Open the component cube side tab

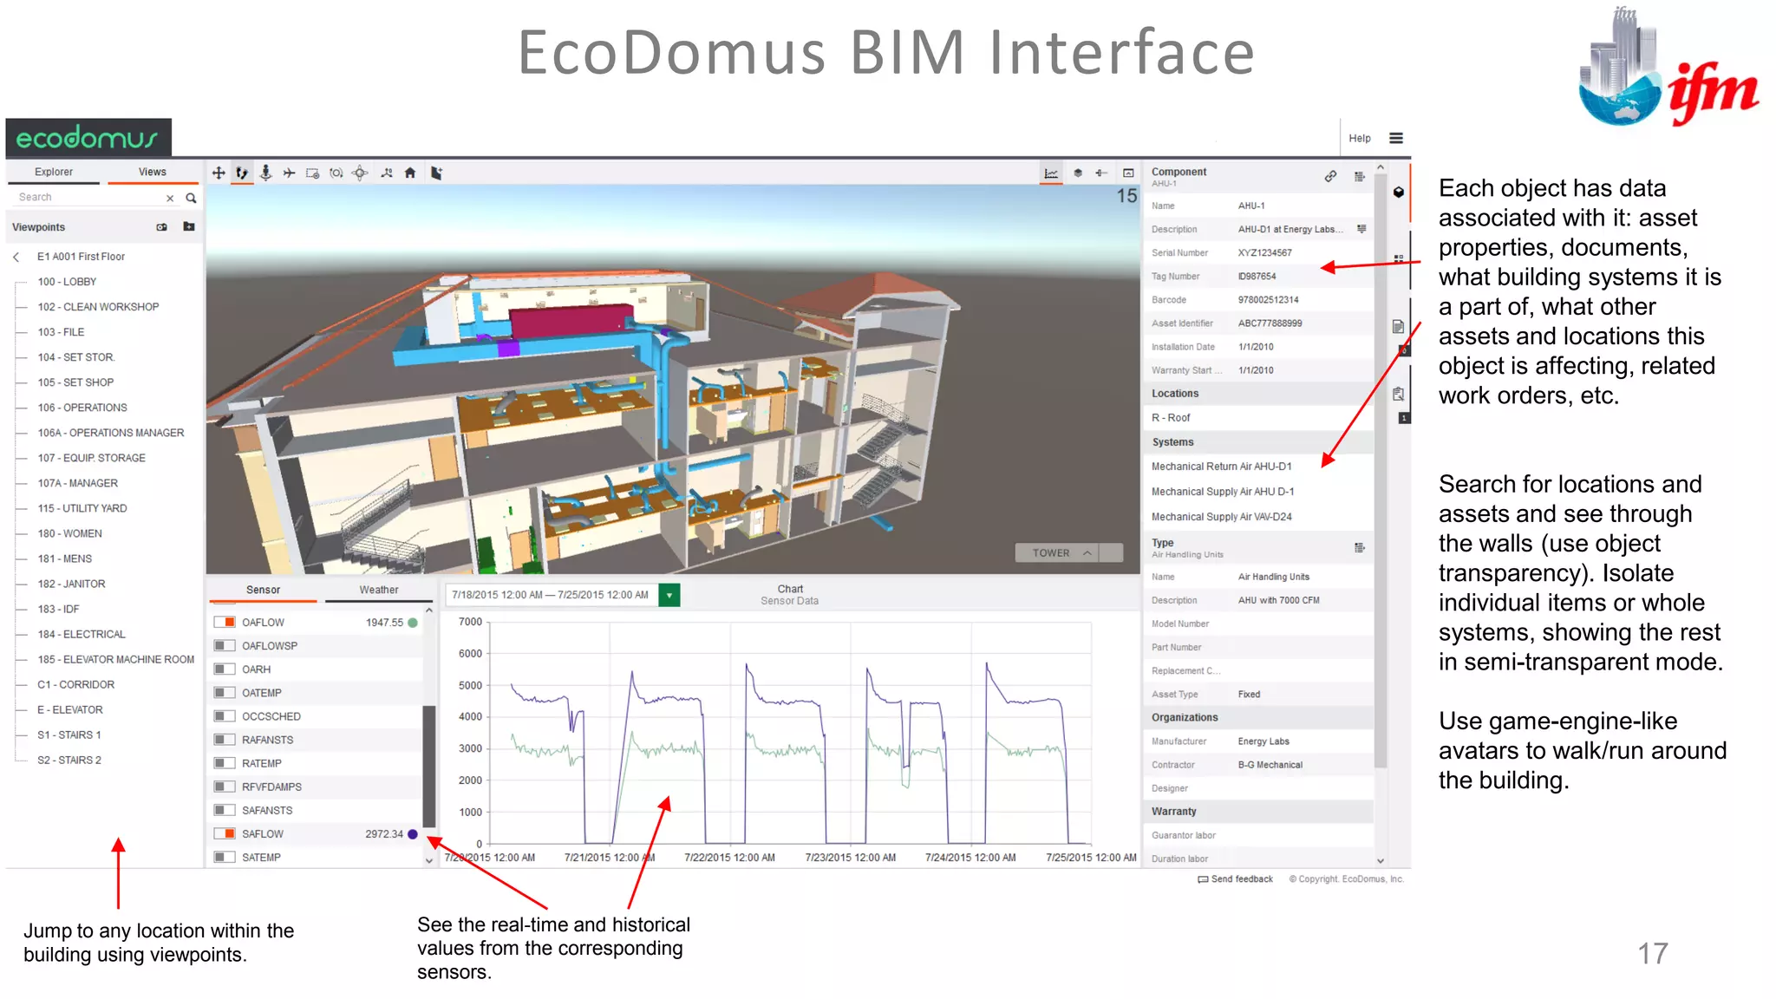[1399, 193]
